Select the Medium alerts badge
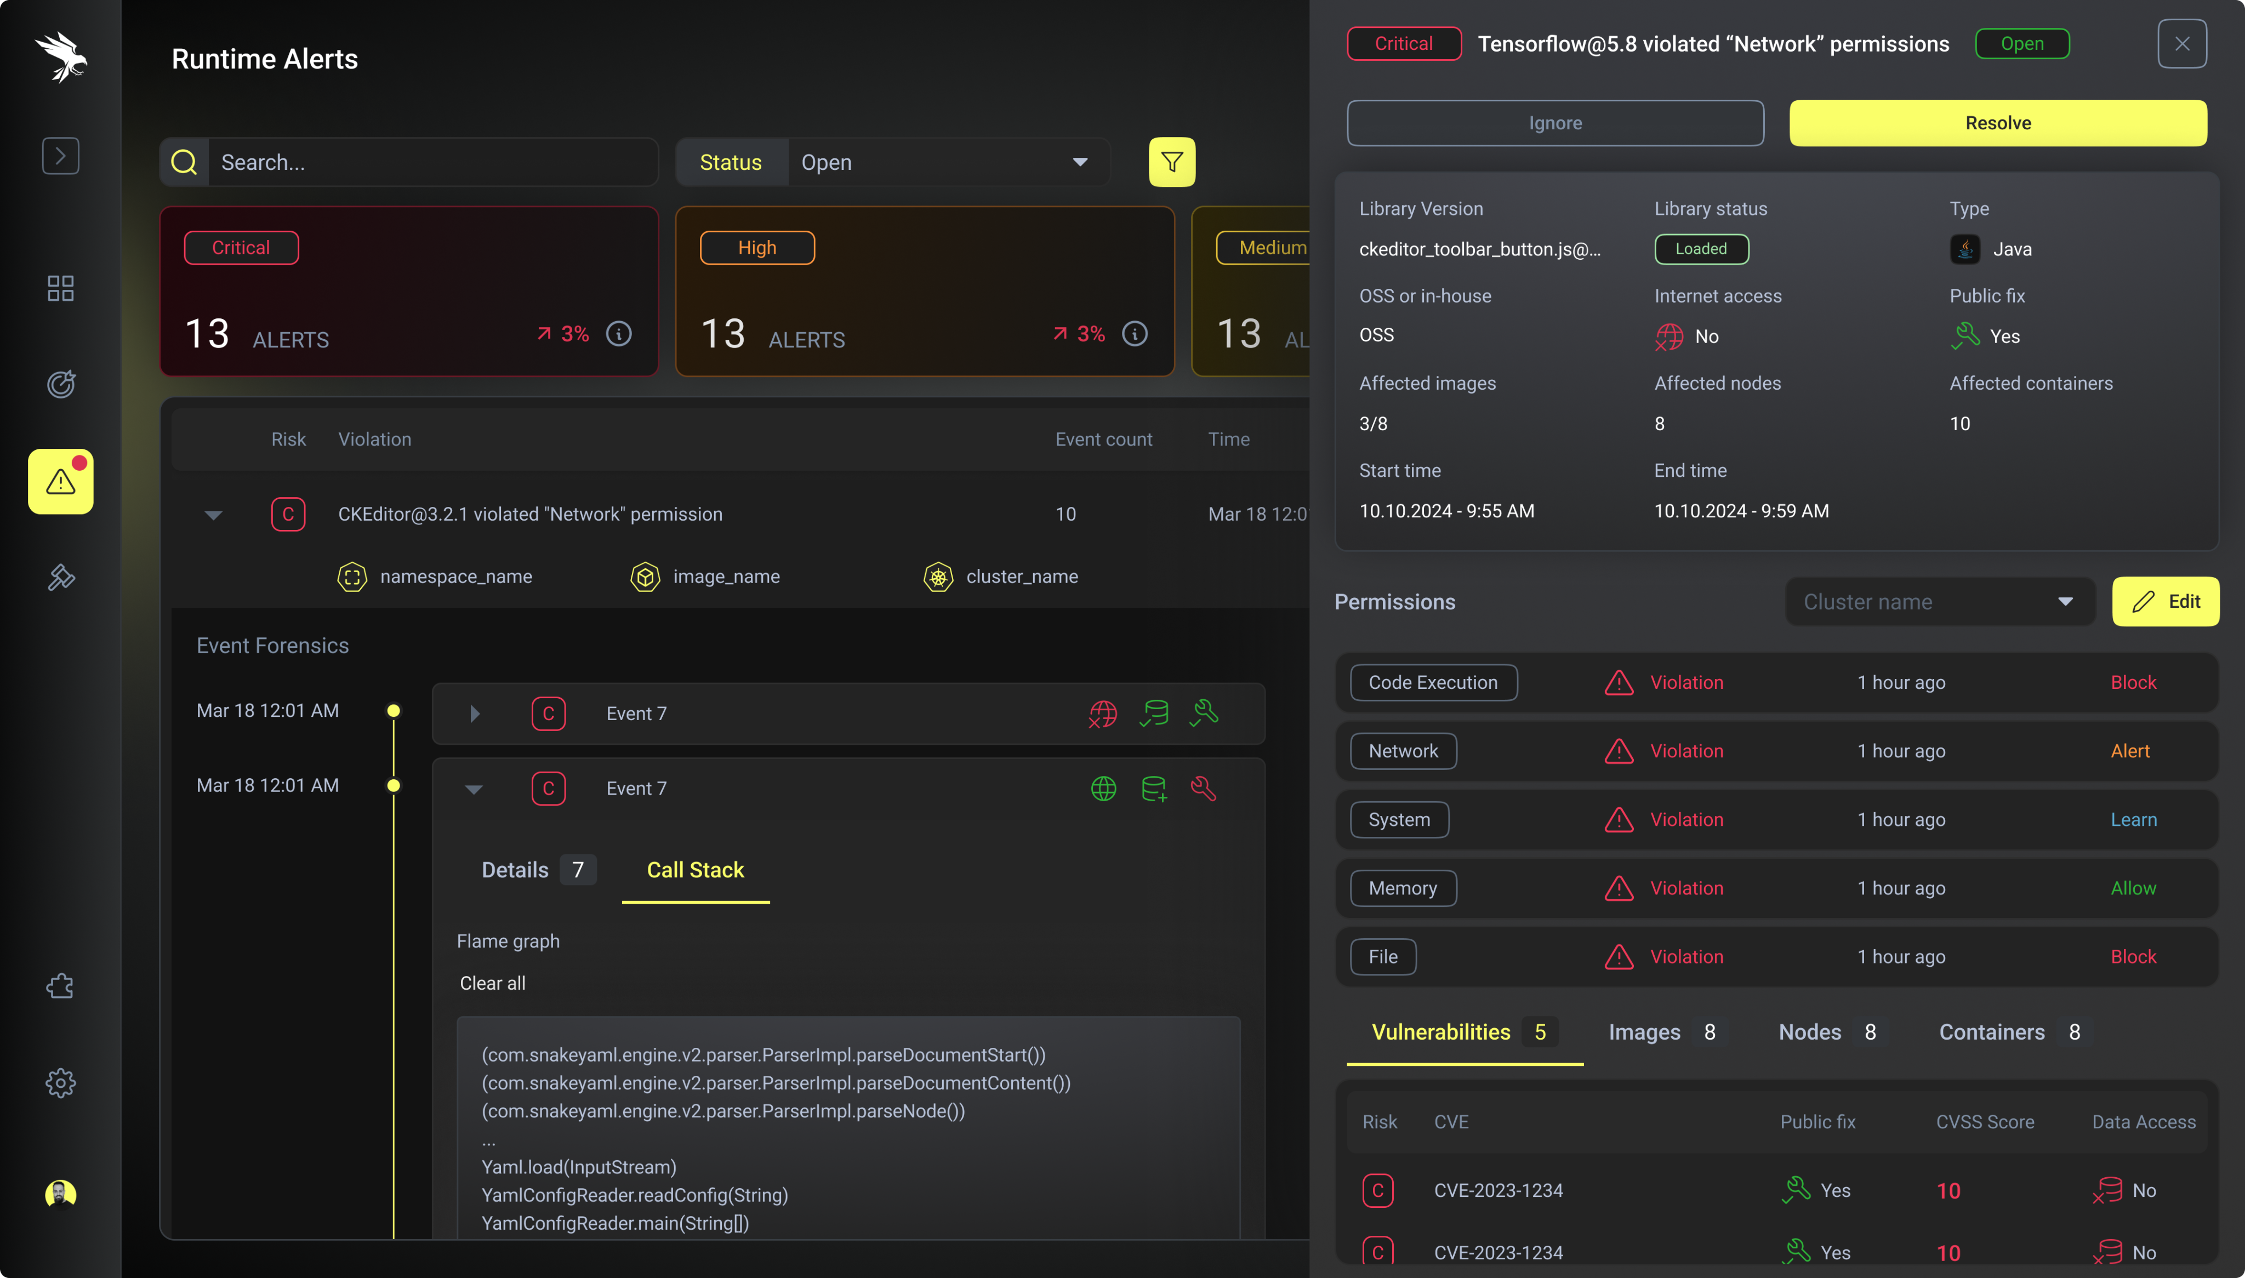The width and height of the screenshot is (2245, 1278). [1264, 248]
